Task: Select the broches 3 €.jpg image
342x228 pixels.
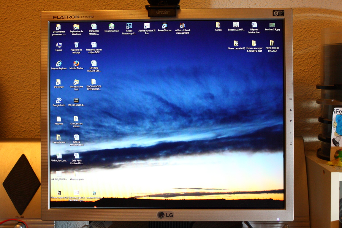Action: coord(272,26)
